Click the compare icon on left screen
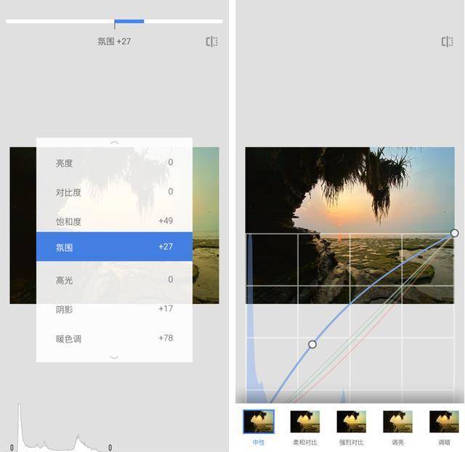Image resolution: width=465 pixels, height=452 pixels. click(211, 41)
